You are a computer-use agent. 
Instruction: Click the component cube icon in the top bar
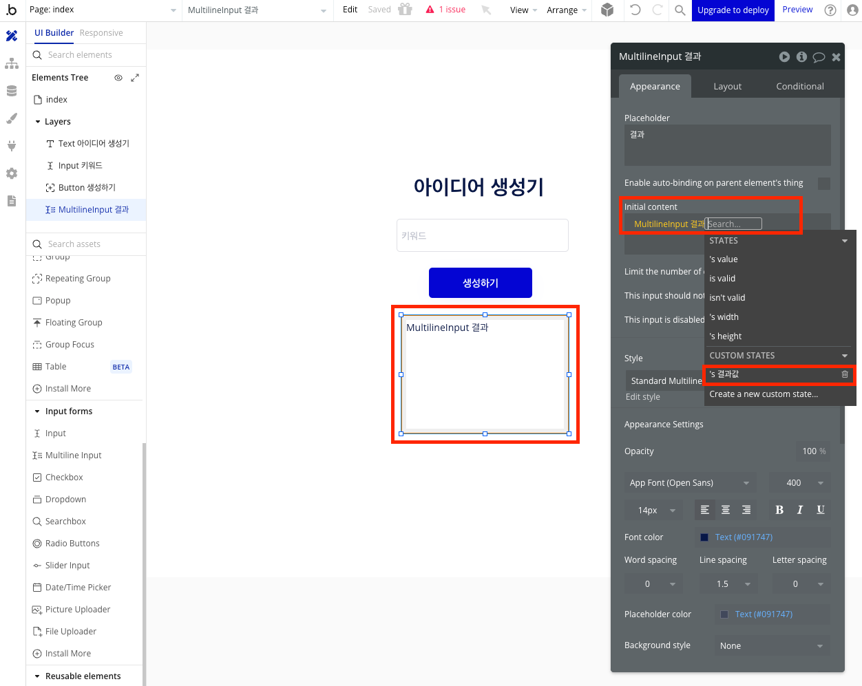[607, 10]
